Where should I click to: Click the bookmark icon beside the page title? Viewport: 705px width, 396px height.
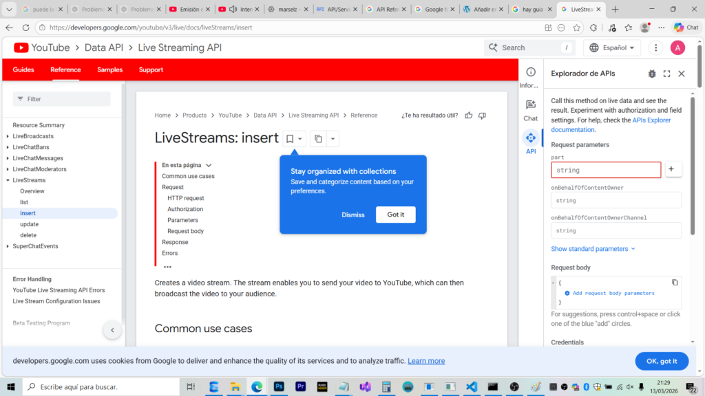click(290, 139)
